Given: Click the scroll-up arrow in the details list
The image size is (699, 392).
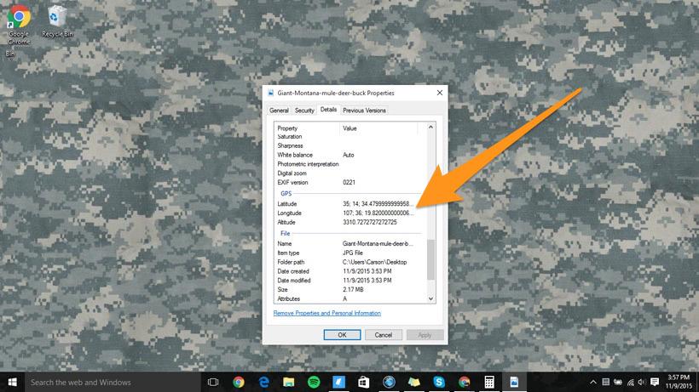Looking at the screenshot, I should tap(430, 127).
